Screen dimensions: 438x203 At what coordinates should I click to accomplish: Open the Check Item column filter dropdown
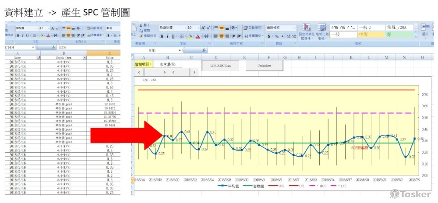point(85,57)
